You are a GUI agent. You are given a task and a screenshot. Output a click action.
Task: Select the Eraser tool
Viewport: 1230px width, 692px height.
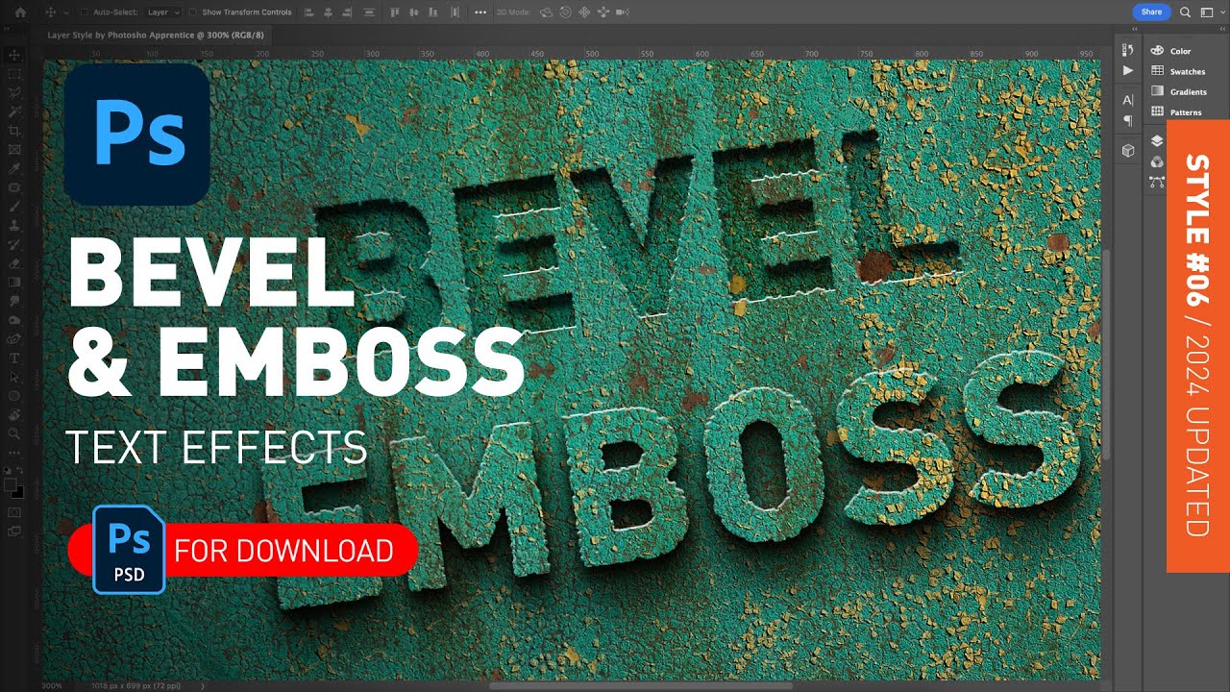14,262
